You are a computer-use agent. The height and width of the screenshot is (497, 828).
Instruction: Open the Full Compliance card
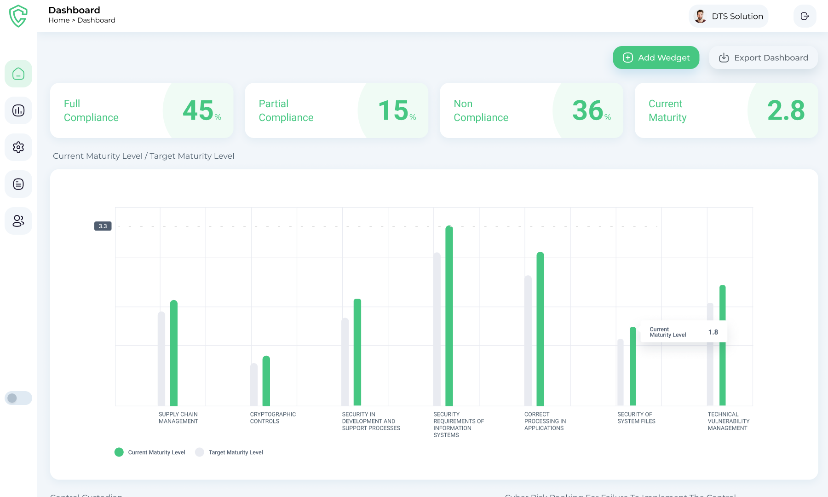tap(141, 110)
